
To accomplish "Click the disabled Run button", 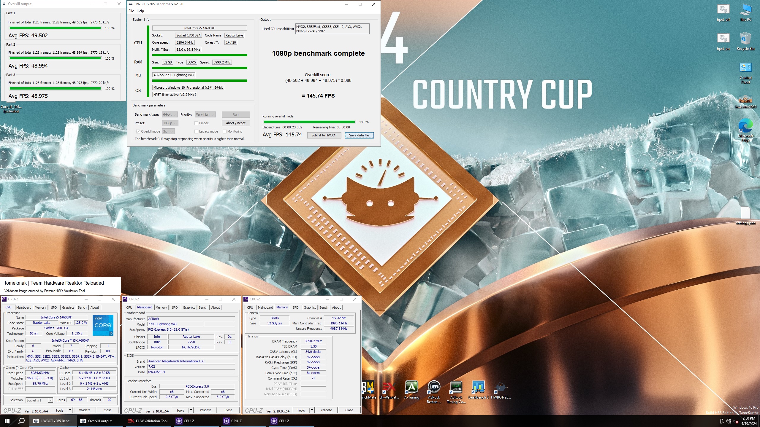I will click(235, 114).
